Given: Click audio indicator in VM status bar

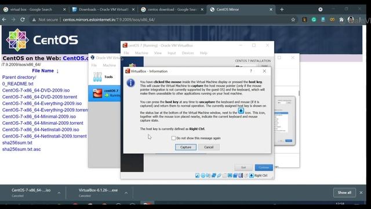Looking at the screenshot, I should point(208,175).
